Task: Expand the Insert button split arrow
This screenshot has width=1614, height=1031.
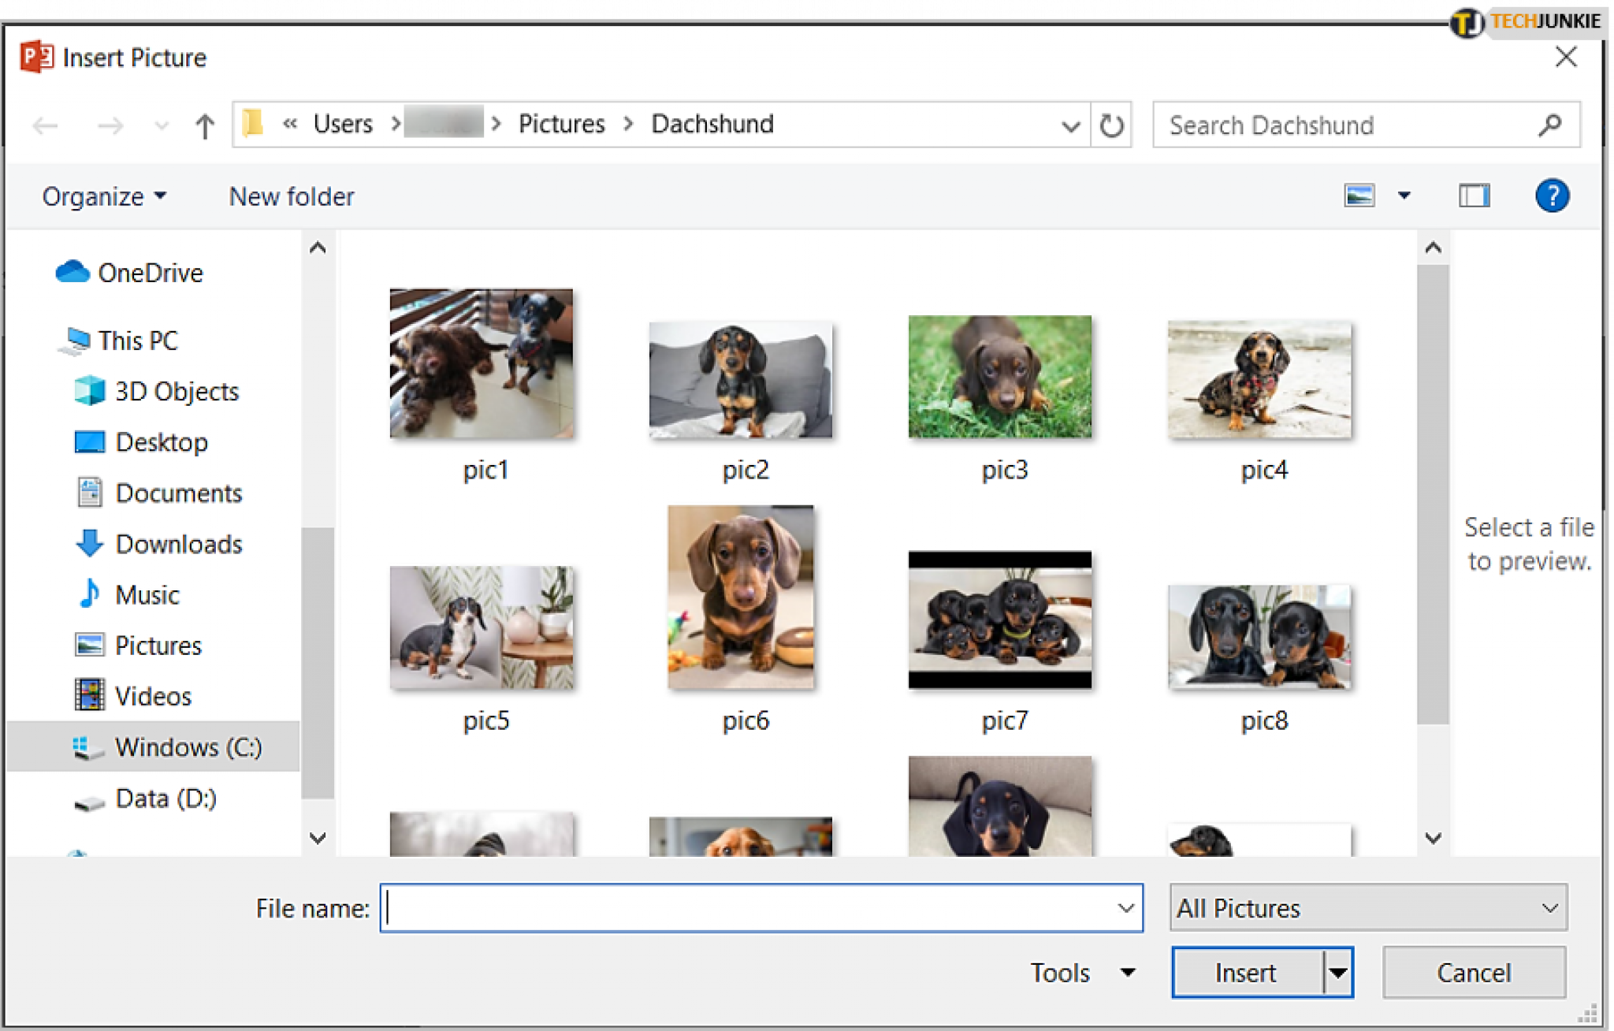Action: [x=1337, y=972]
